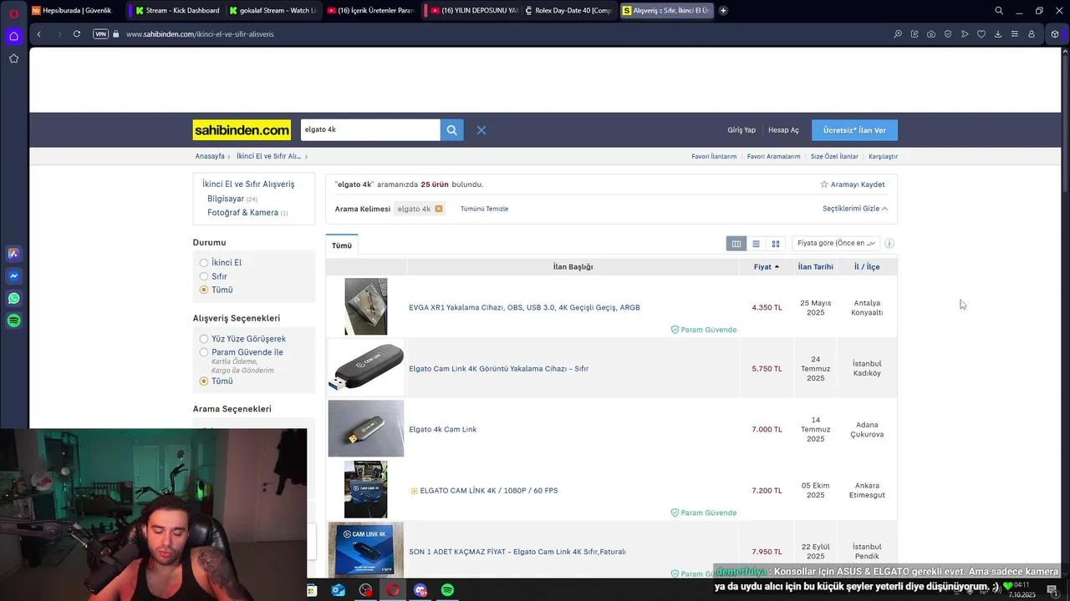1070x601 pixels.
Task: Select Tümü under Alışveriş Seçenekleri
Action: 204,381
